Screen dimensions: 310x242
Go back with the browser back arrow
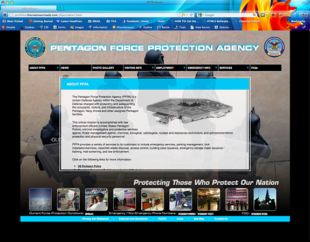click(x=4, y=15)
